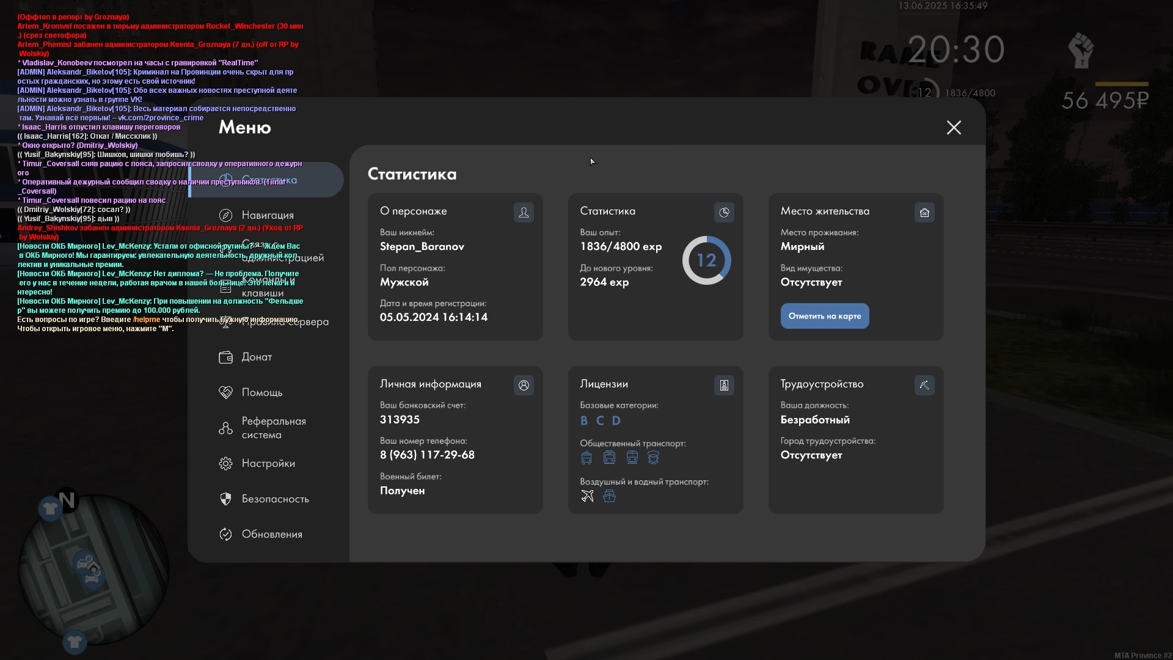Click the N compass marker on minimap
The height and width of the screenshot is (660, 1173).
point(67,501)
